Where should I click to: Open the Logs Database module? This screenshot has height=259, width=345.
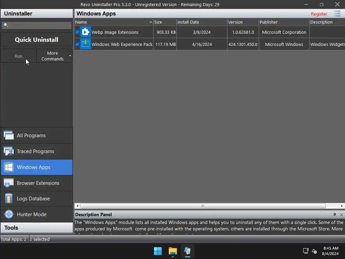37,199
